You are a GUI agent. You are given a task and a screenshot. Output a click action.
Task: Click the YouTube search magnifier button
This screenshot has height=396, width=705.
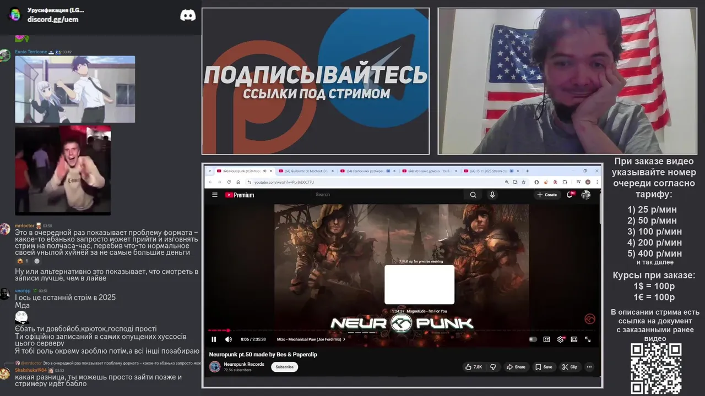[473, 195]
